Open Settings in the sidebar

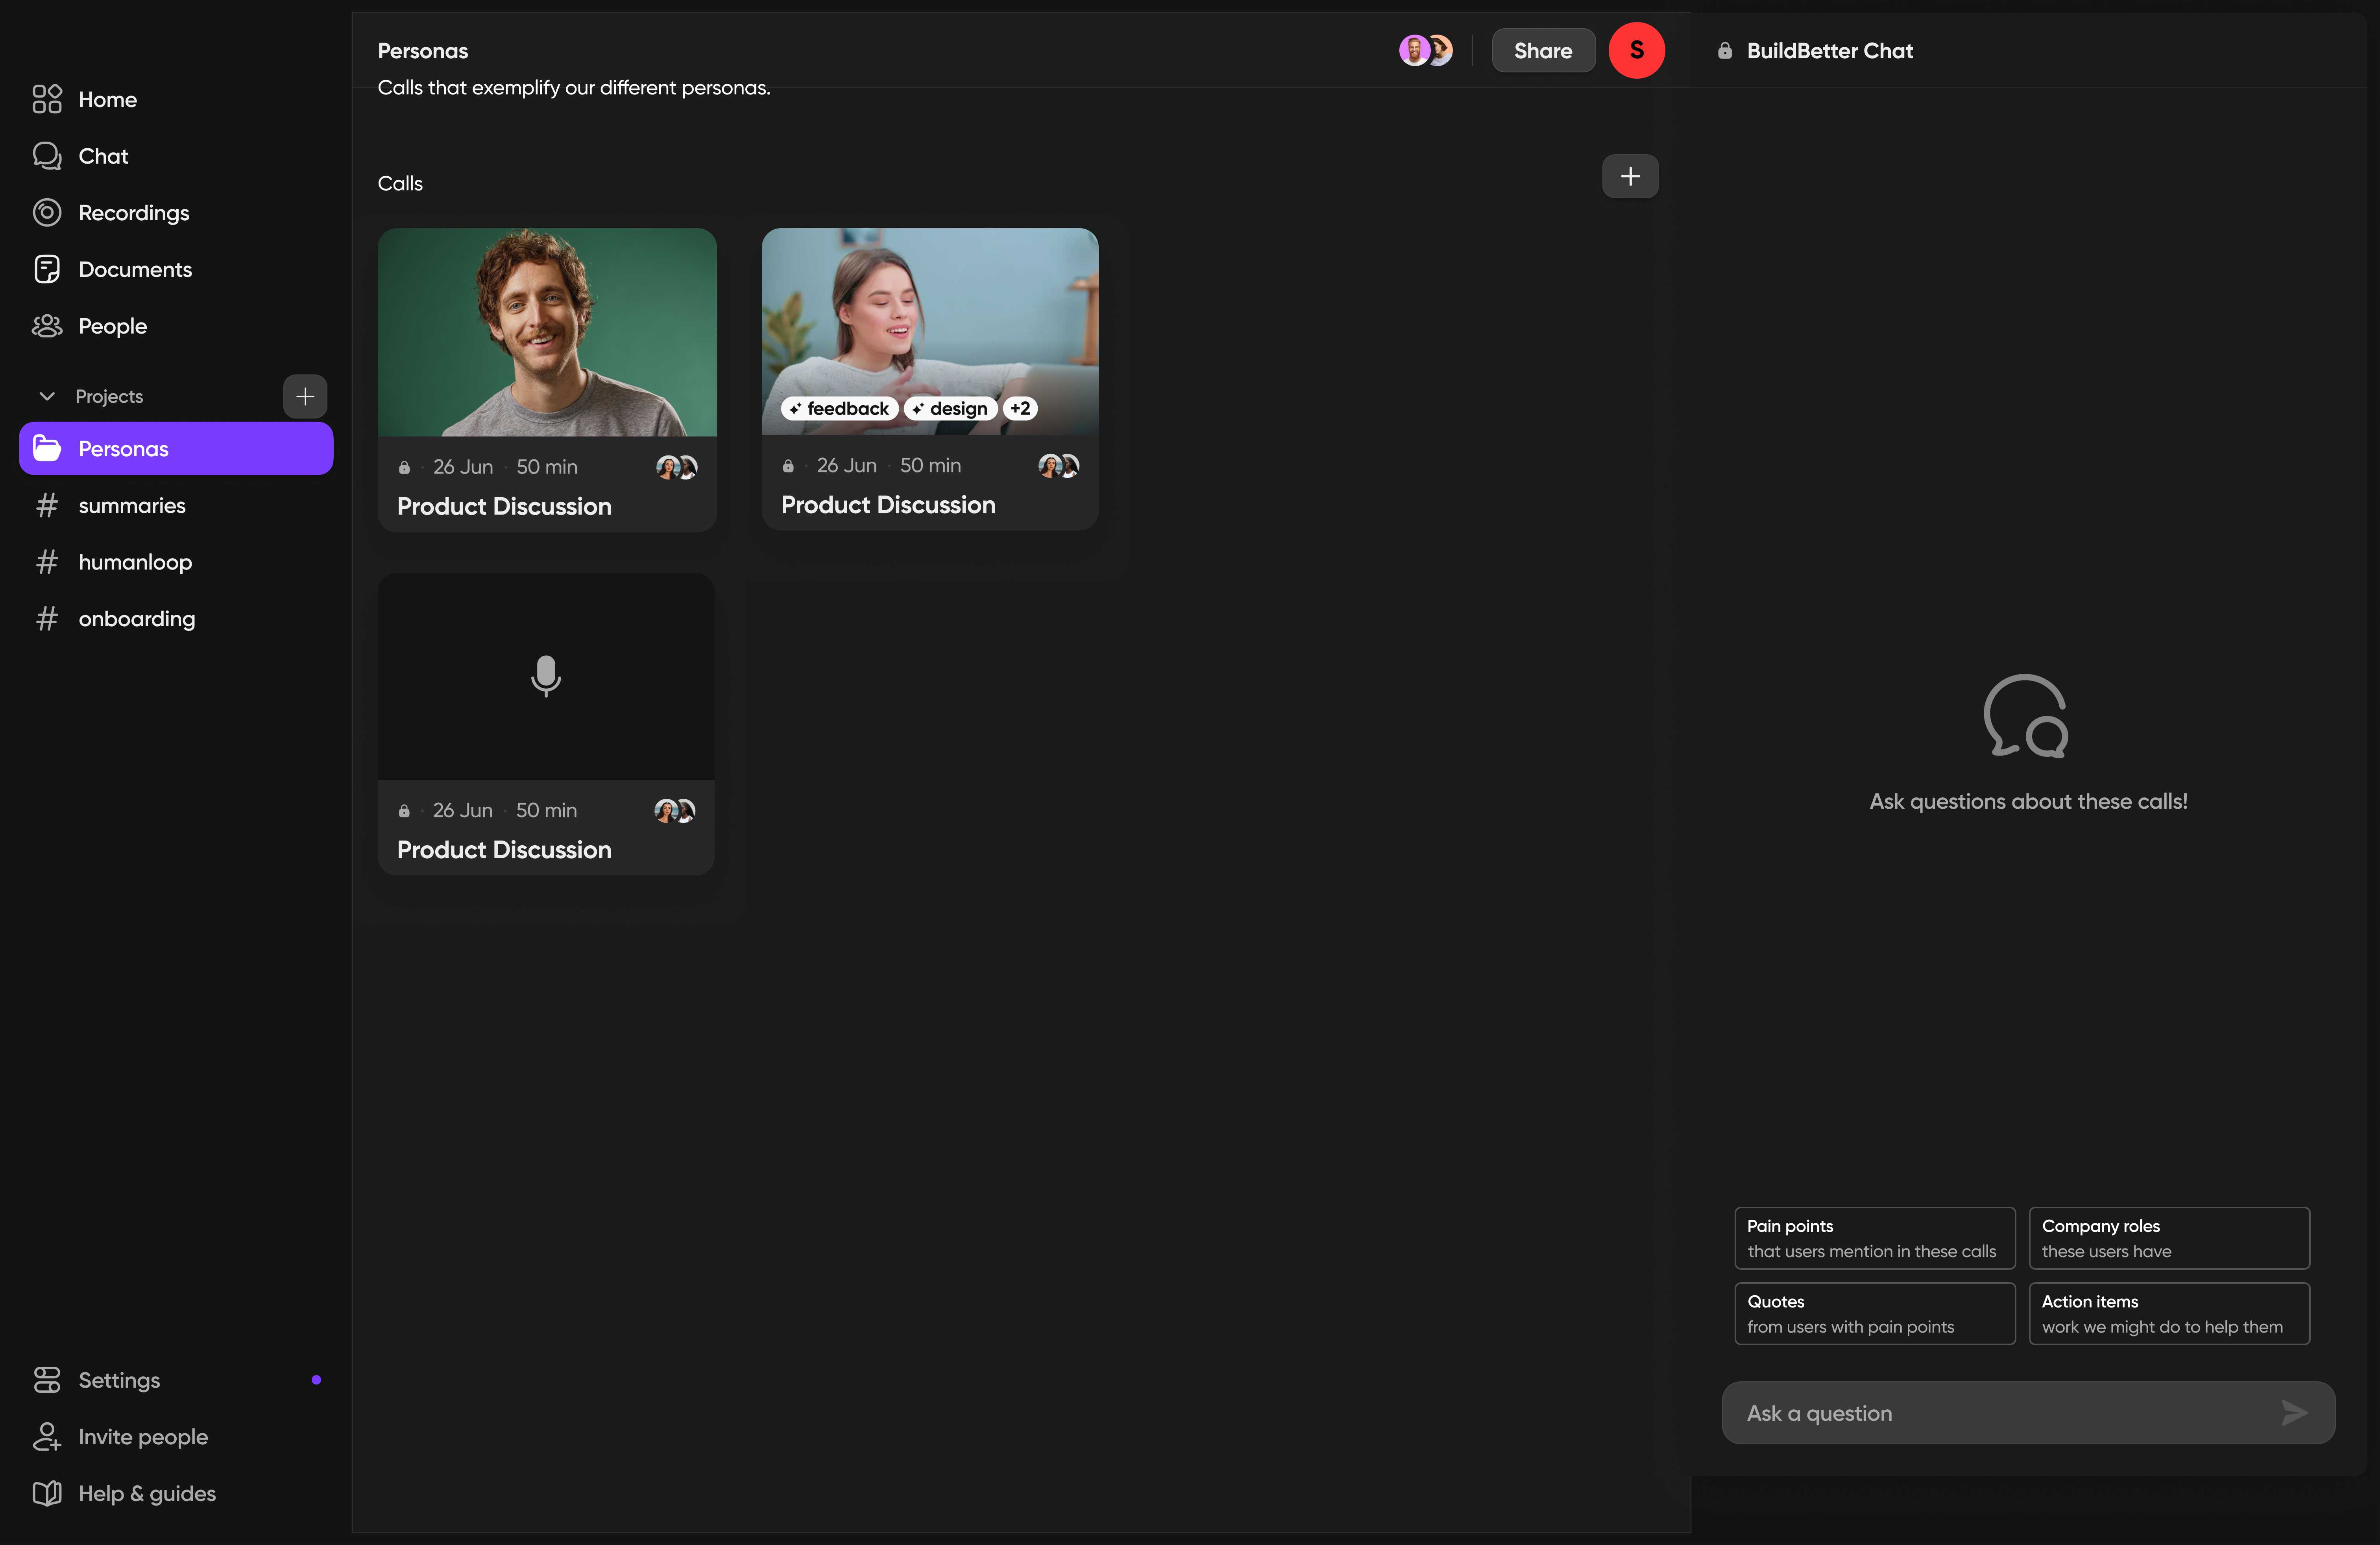pos(119,1380)
